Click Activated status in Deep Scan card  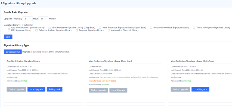105,85
